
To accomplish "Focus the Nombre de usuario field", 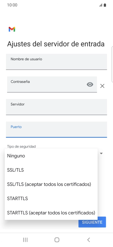I will point(56,62).
